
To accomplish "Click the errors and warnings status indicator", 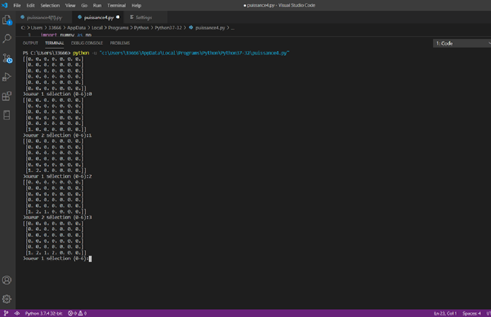I will 77,313.
